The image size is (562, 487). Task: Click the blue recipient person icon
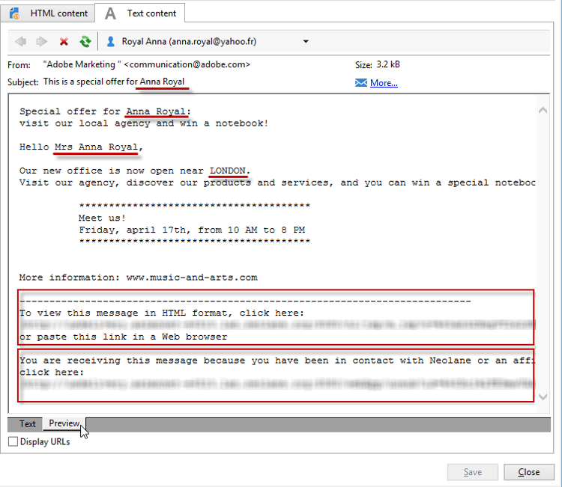click(111, 41)
